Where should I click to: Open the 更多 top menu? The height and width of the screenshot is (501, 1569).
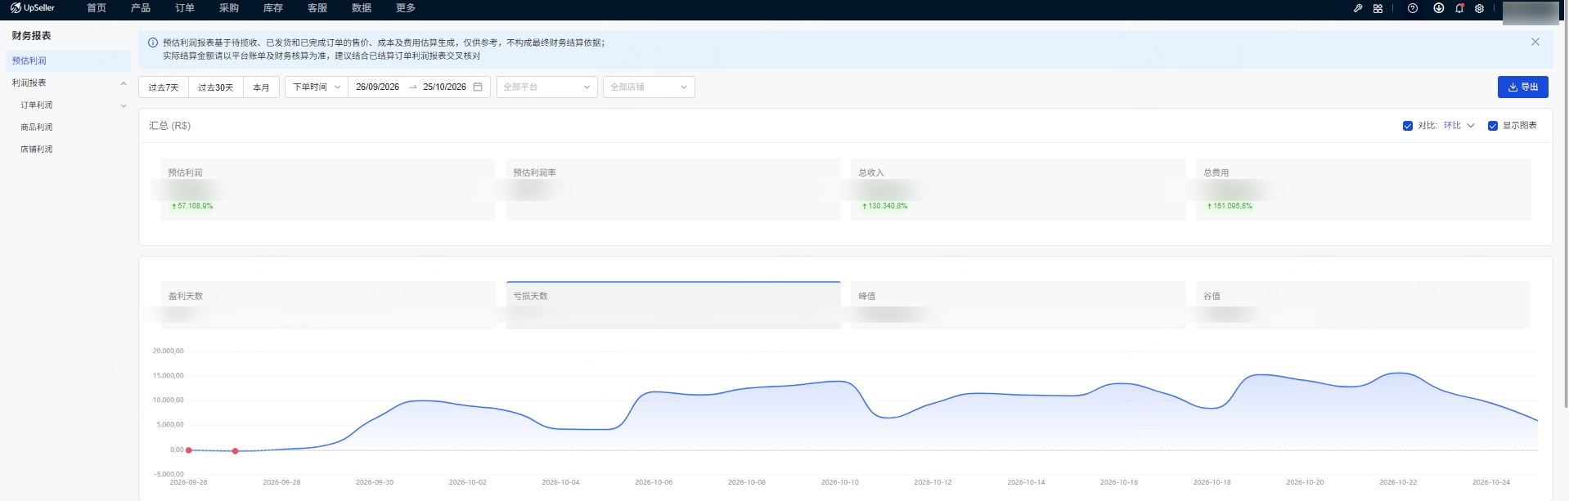tap(406, 8)
